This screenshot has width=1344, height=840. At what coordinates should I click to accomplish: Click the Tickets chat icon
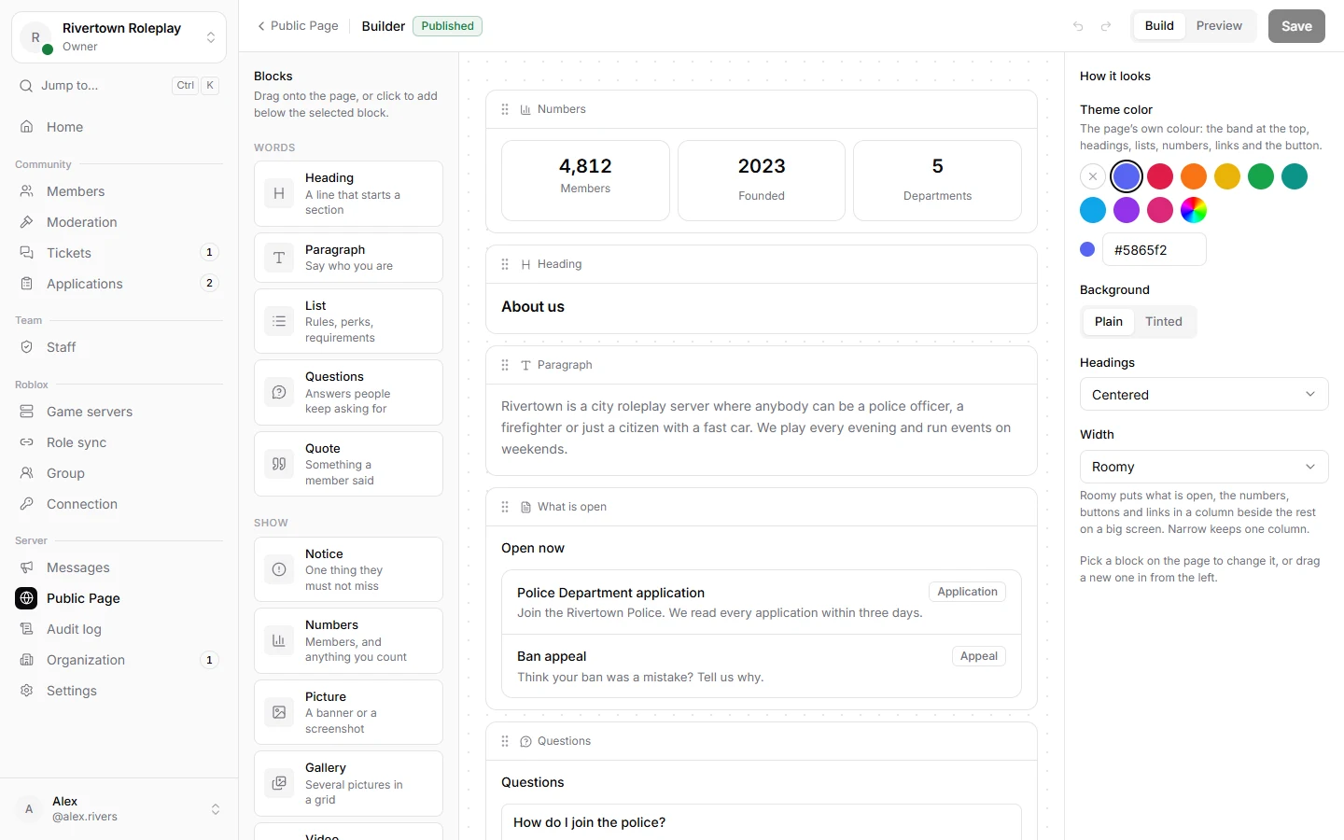point(27,253)
